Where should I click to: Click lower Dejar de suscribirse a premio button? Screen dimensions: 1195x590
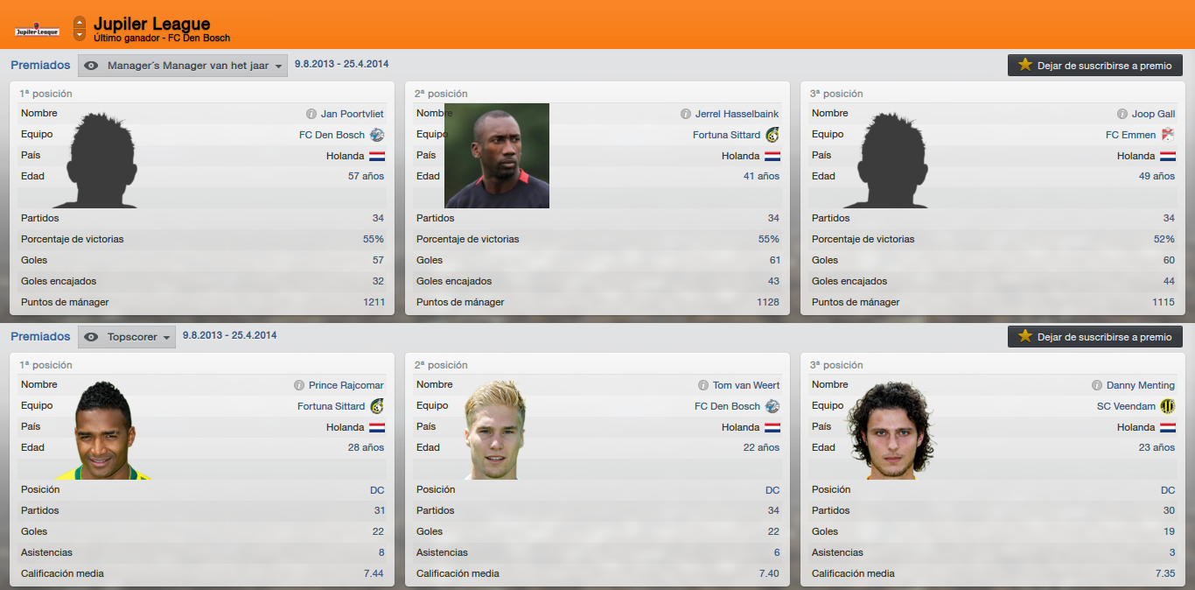coord(1095,337)
